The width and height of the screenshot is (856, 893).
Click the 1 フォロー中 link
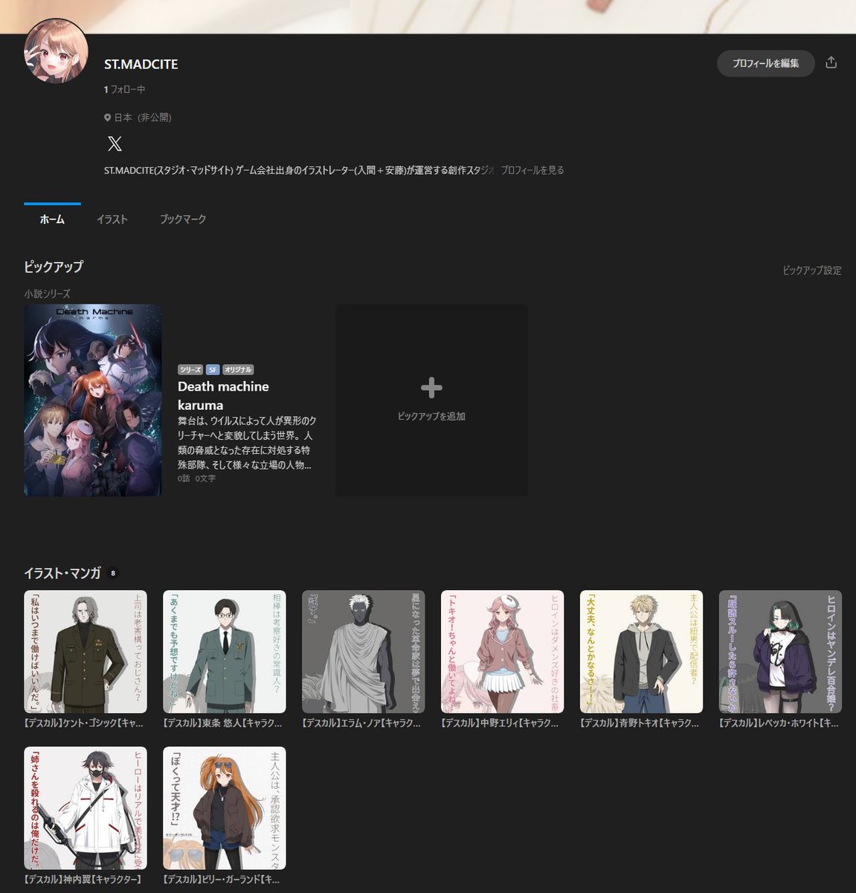point(123,89)
